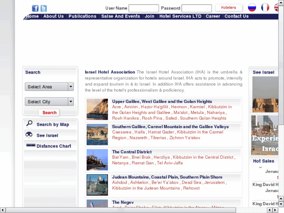Click the Caesarea link
This screenshot has width=284, height=213.
(122, 132)
